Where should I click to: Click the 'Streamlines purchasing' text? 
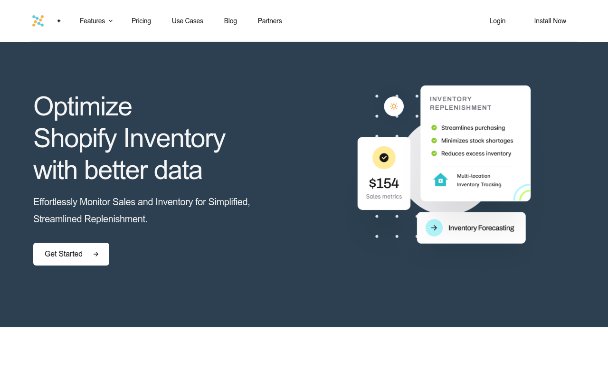[473, 128]
